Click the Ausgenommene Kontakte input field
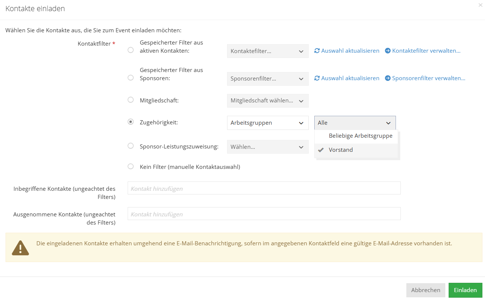485x301 pixels. [264, 214]
